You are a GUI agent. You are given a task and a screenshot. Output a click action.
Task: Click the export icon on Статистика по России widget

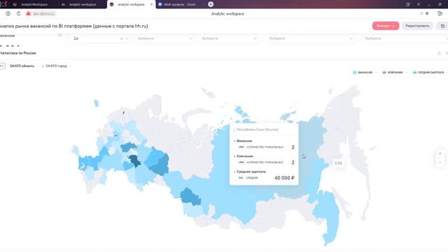439,53
